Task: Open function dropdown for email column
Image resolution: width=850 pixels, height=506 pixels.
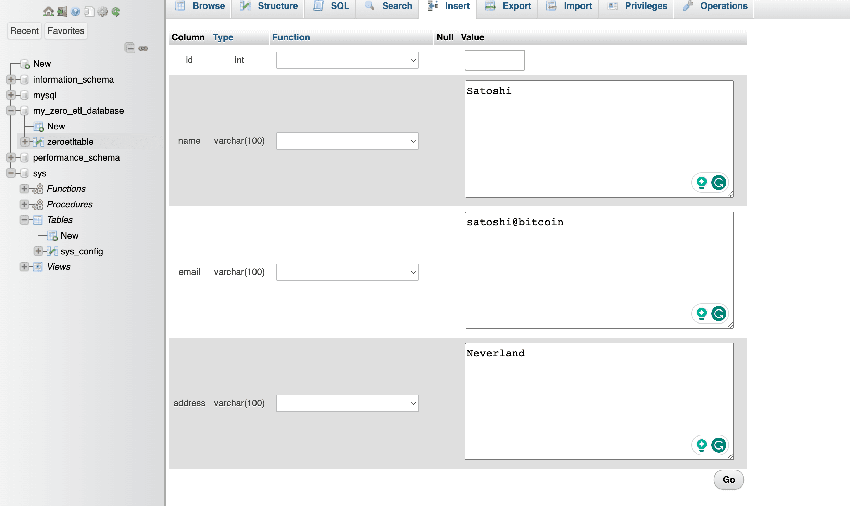Action: [x=347, y=272]
